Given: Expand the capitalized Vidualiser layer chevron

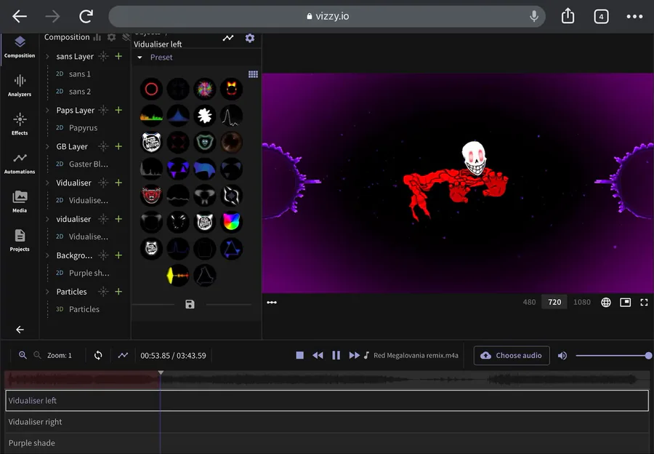Looking at the screenshot, I should click(47, 183).
